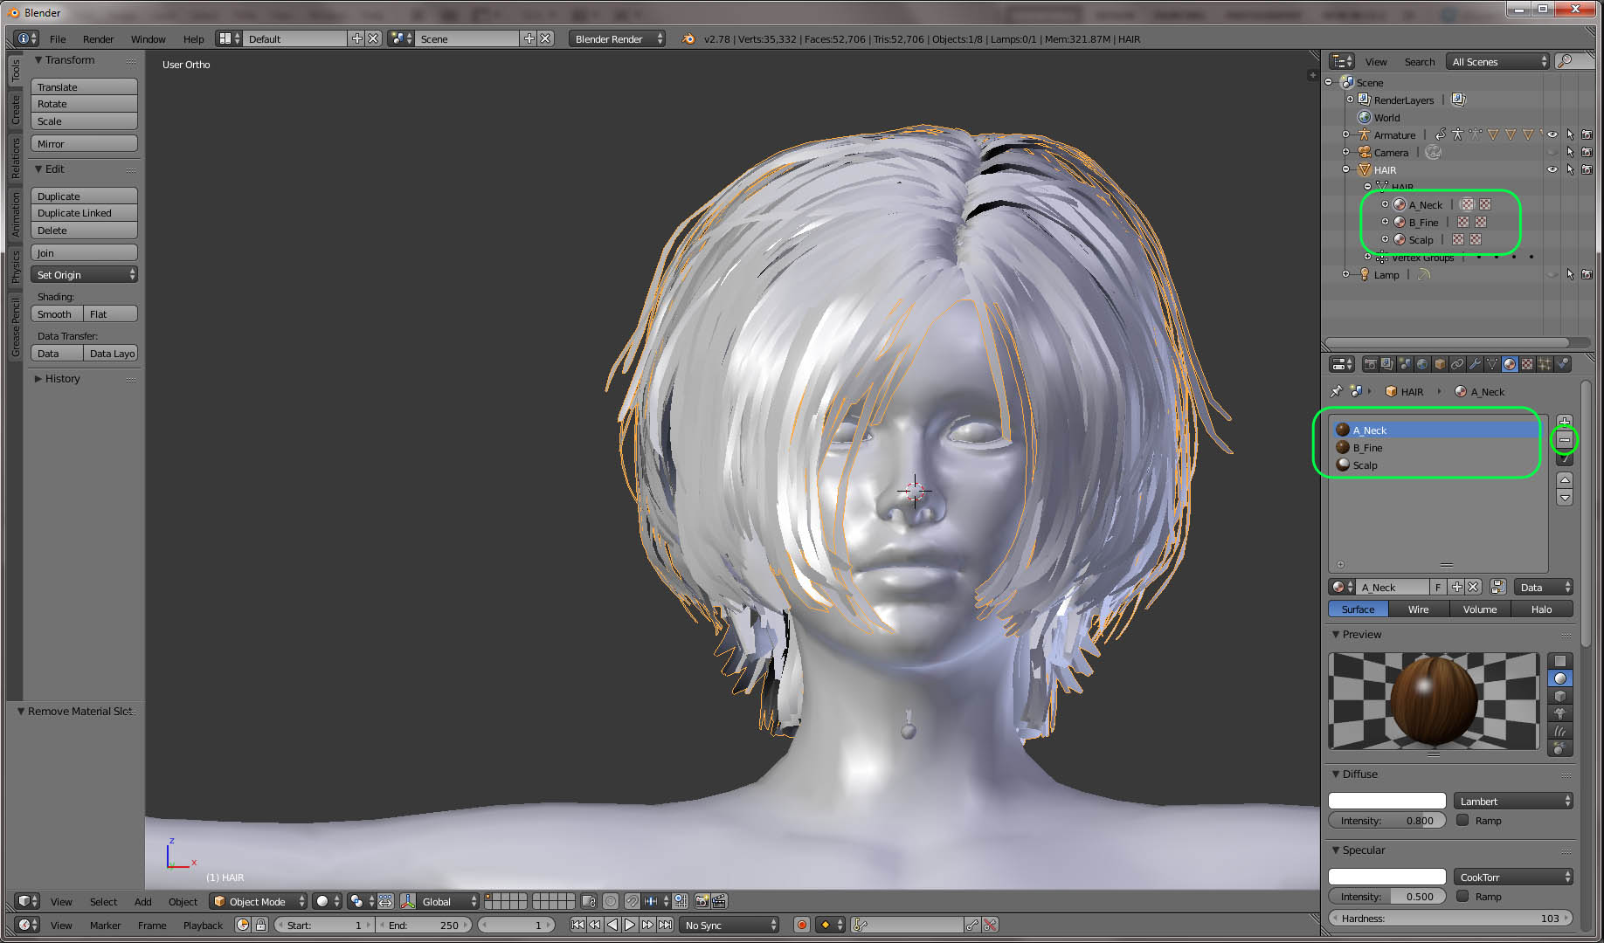Click the HAIR mesh object icon in outliner
The width and height of the screenshot is (1604, 943).
(x=1365, y=169)
